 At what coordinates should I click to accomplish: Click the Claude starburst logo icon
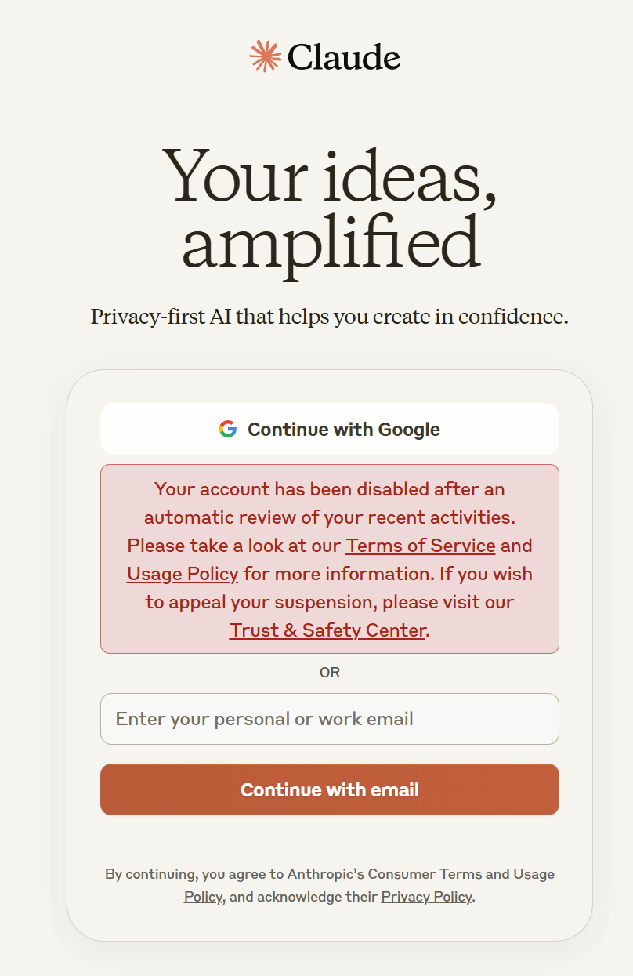pyautogui.click(x=265, y=56)
